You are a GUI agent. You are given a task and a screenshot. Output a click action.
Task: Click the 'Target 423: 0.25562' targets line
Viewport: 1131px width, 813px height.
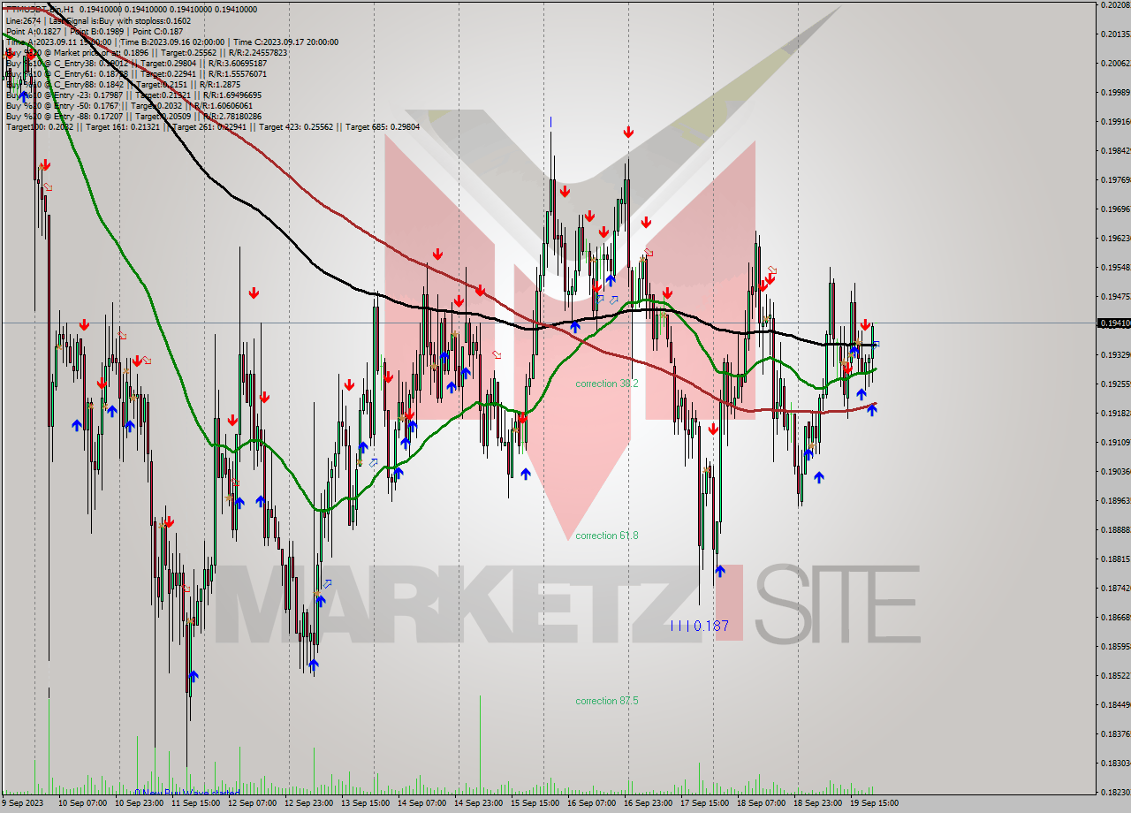212,126
